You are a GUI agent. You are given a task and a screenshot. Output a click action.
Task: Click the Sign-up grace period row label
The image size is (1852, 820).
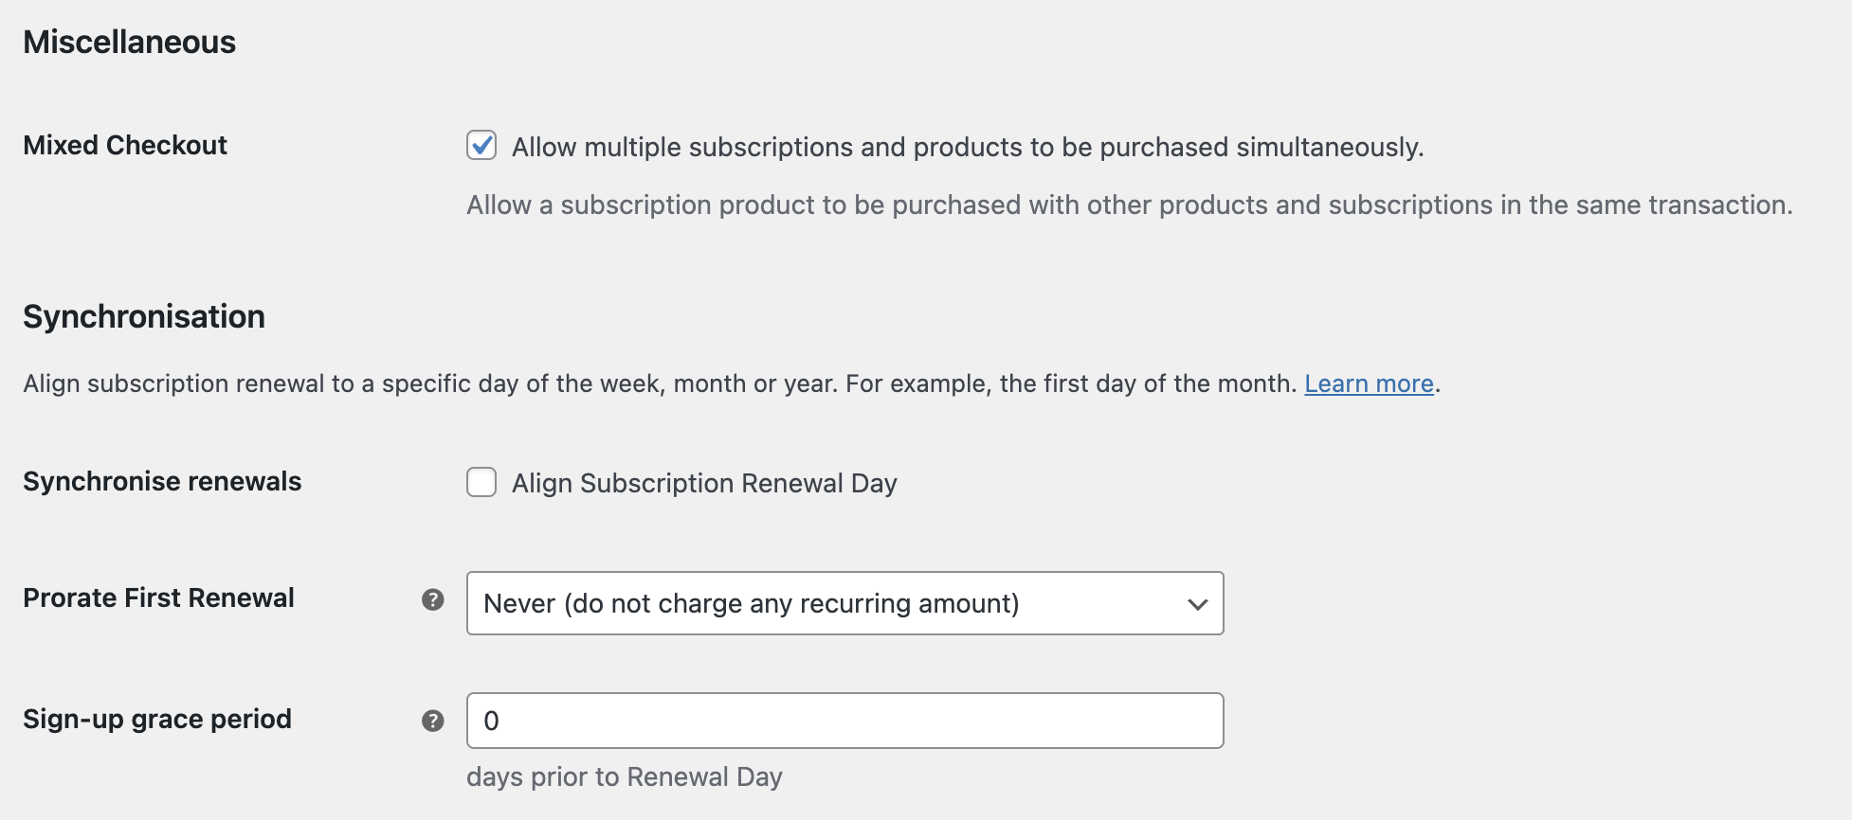point(157,719)
